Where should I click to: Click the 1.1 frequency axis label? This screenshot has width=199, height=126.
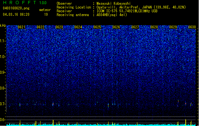[x=3, y=41]
